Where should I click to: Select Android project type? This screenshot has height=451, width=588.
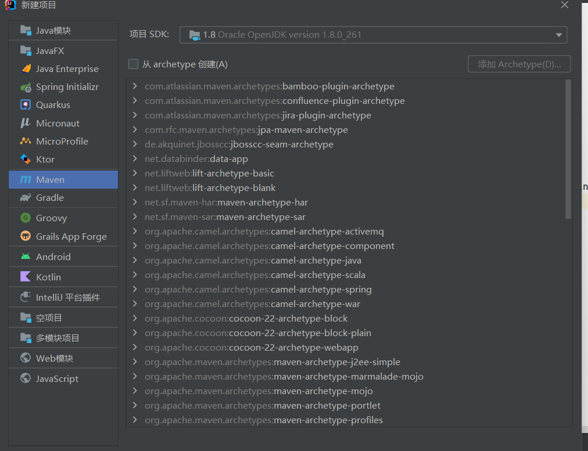point(63,257)
